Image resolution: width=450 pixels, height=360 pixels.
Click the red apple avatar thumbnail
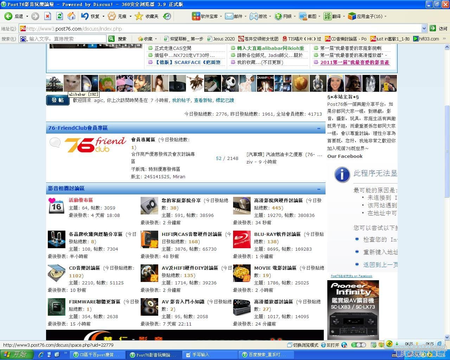pyautogui.click(x=301, y=83)
